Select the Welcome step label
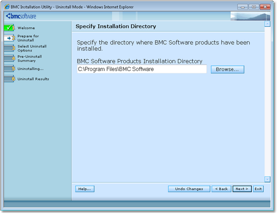277x214 pixels. [x=26, y=28]
